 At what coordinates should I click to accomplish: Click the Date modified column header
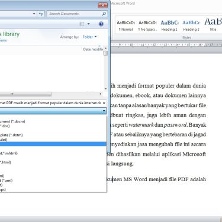(93, 49)
